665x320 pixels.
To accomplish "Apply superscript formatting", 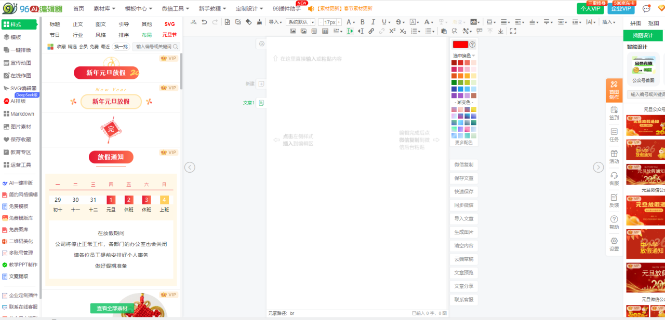I will (392, 31).
